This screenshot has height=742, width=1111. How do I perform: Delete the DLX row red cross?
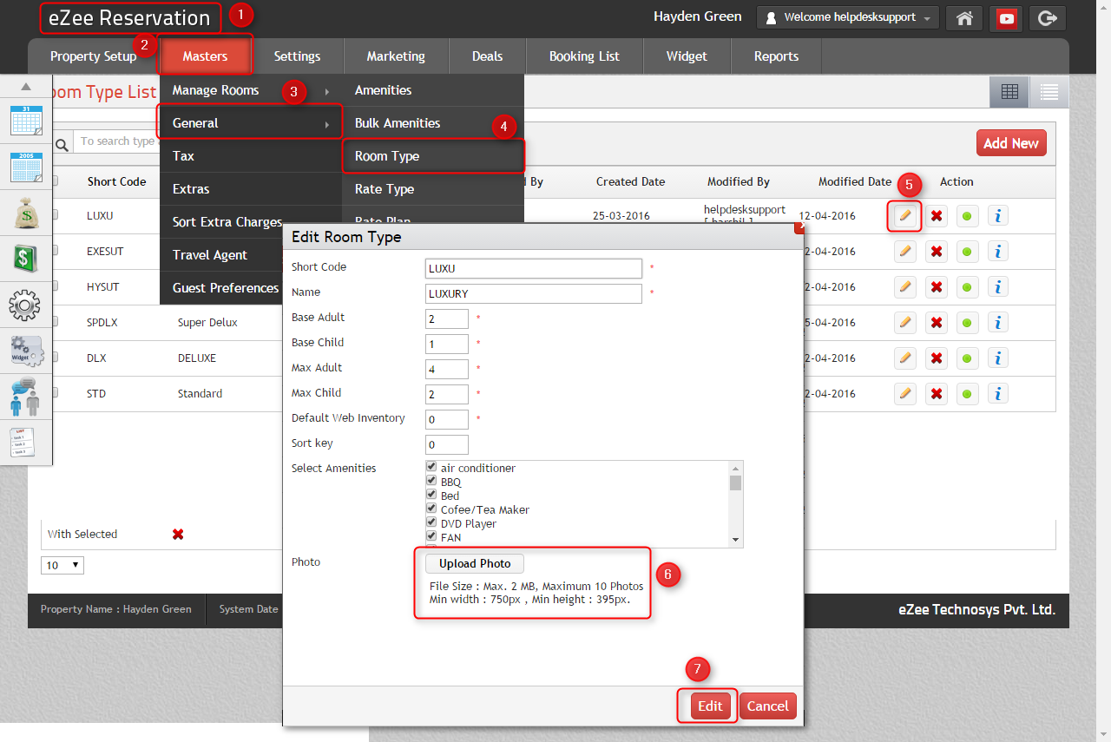point(936,358)
